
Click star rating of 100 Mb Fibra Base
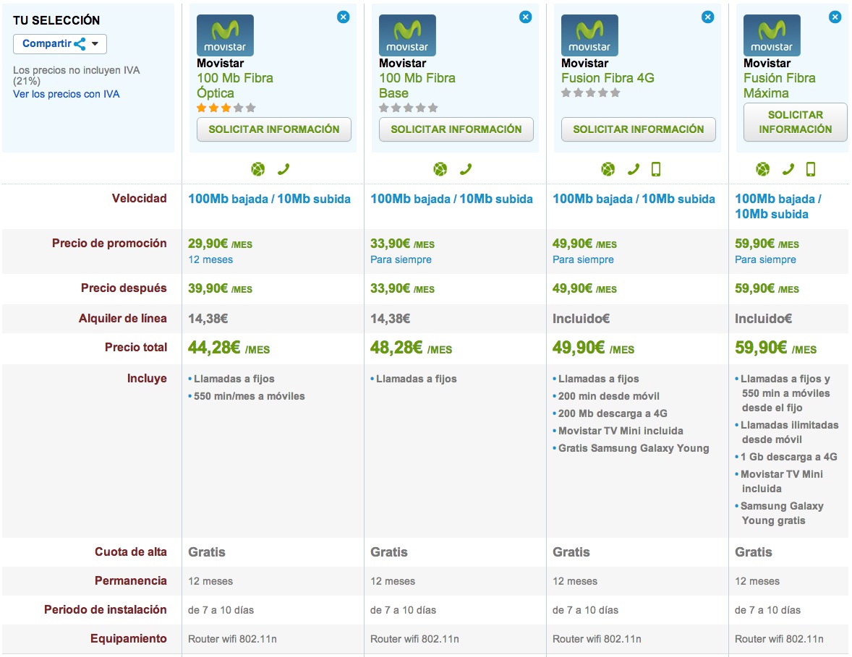(x=408, y=108)
